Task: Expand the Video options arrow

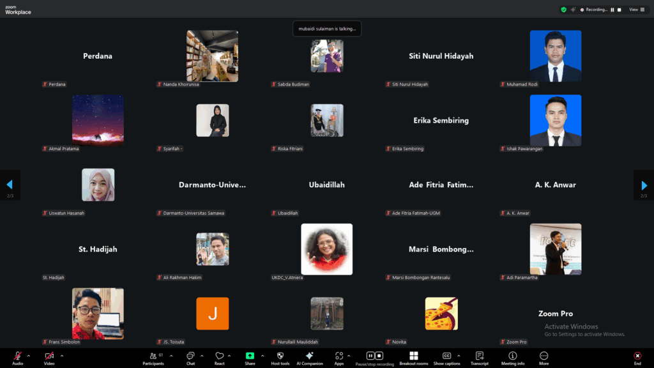Action: point(62,356)
